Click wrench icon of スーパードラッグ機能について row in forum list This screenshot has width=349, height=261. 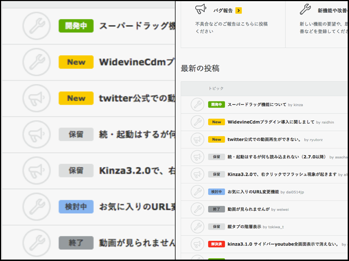[x=197, y=104]
